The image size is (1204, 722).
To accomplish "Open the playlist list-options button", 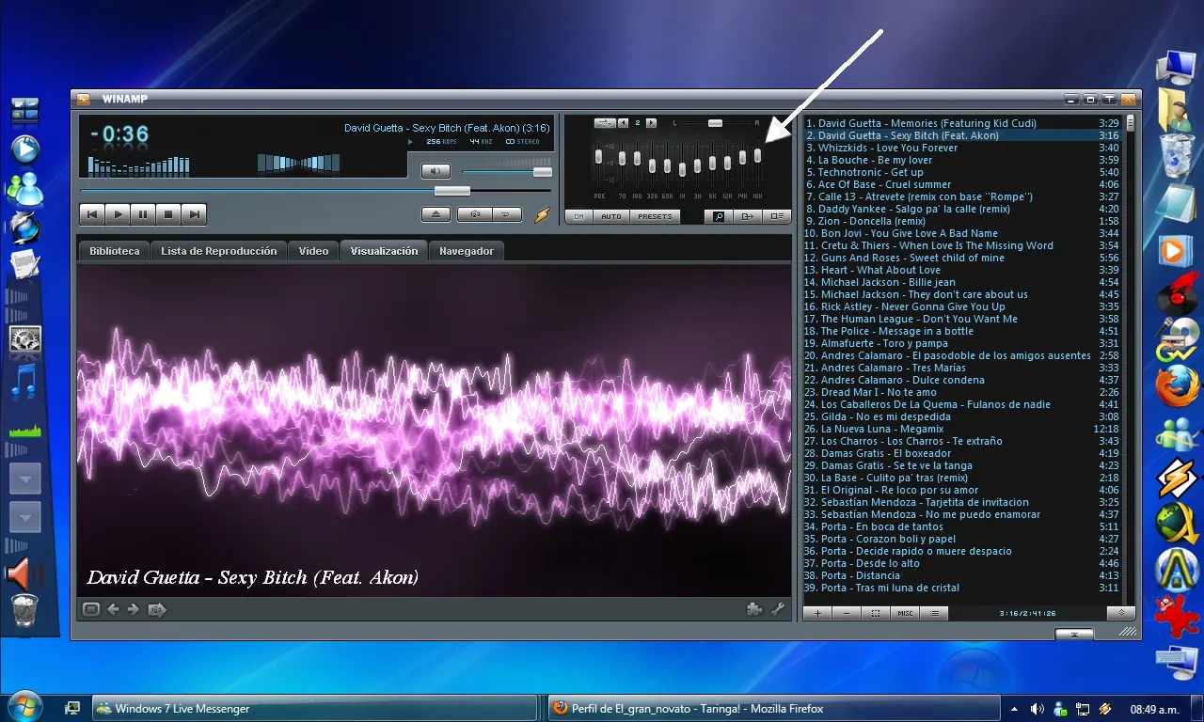I will pyautogui.click(x=934, y=613).
